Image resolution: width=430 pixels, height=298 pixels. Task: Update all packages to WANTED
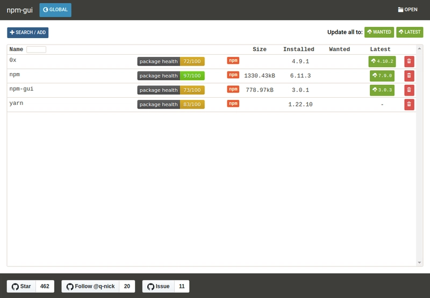(379, 32)
